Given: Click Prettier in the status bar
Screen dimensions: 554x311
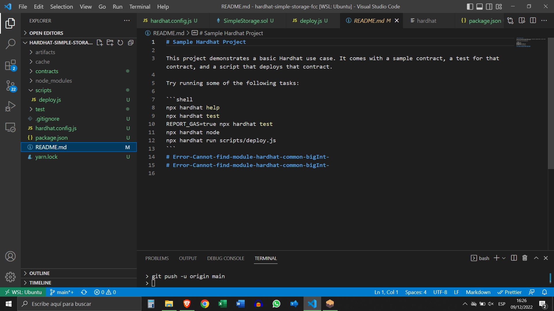Looking at the screenshot, I should point(510,292).
